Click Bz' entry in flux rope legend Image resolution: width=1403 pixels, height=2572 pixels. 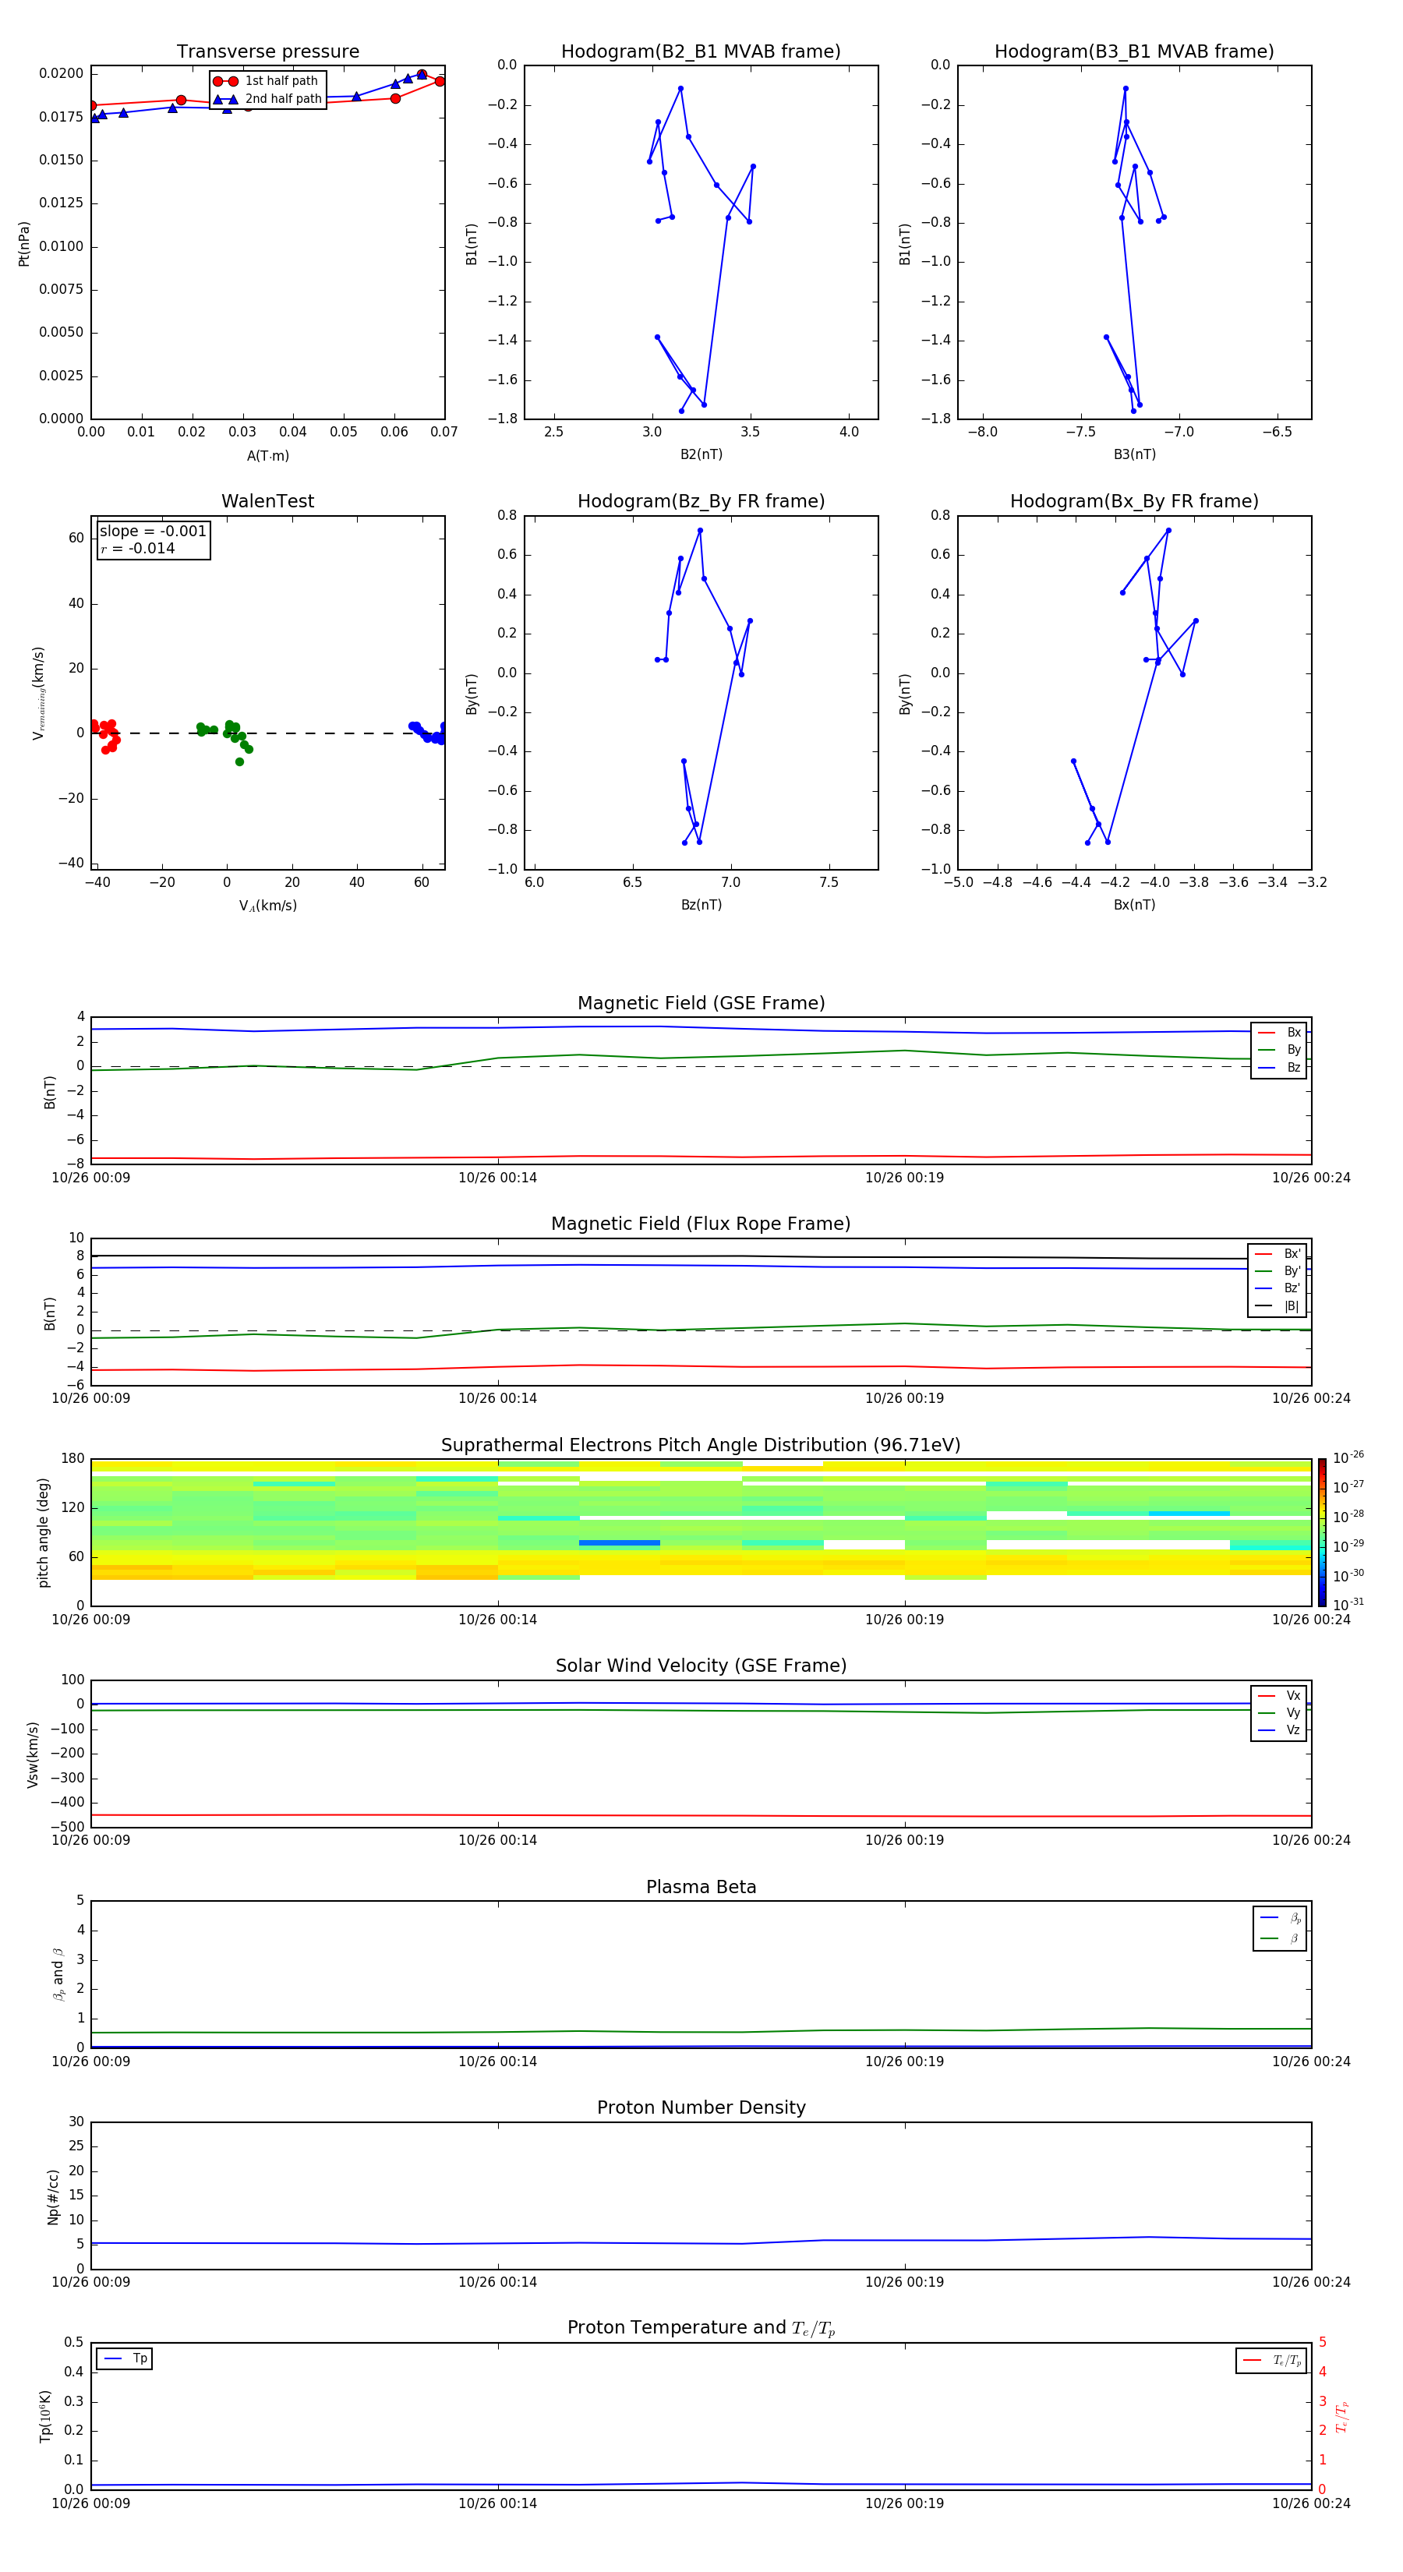(x=1278, y=1288)
